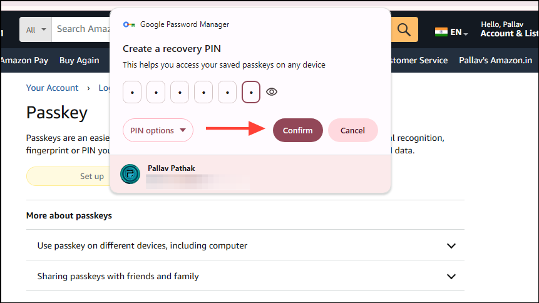The height and width of the screenshot is (303, 539).
Task: Click the More about passkeys heading
Action: [69, 215]
